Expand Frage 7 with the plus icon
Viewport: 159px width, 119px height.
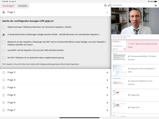click(107, 110)
